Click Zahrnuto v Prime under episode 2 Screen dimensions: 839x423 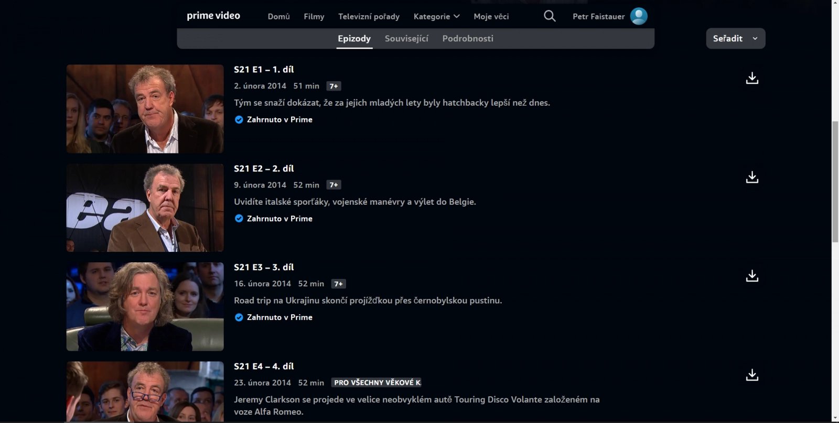[x=279, y=218]
